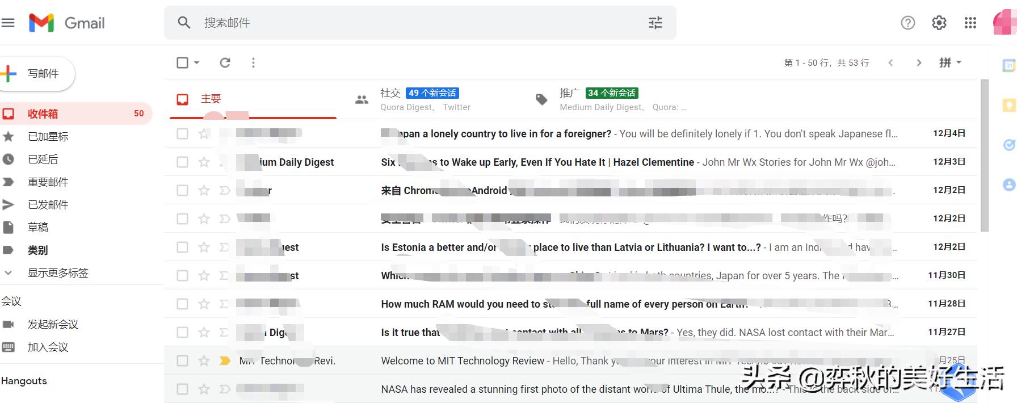The image size is (1017, 403).
Task: Open the 拼 input method dropdown
Action: (950, 62)
